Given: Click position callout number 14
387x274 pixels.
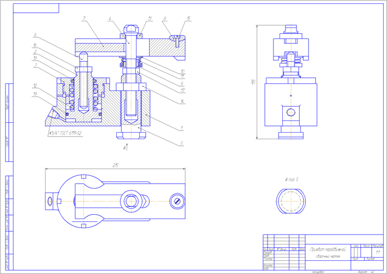Looking at the screenshot, I should tap(182, 101).
